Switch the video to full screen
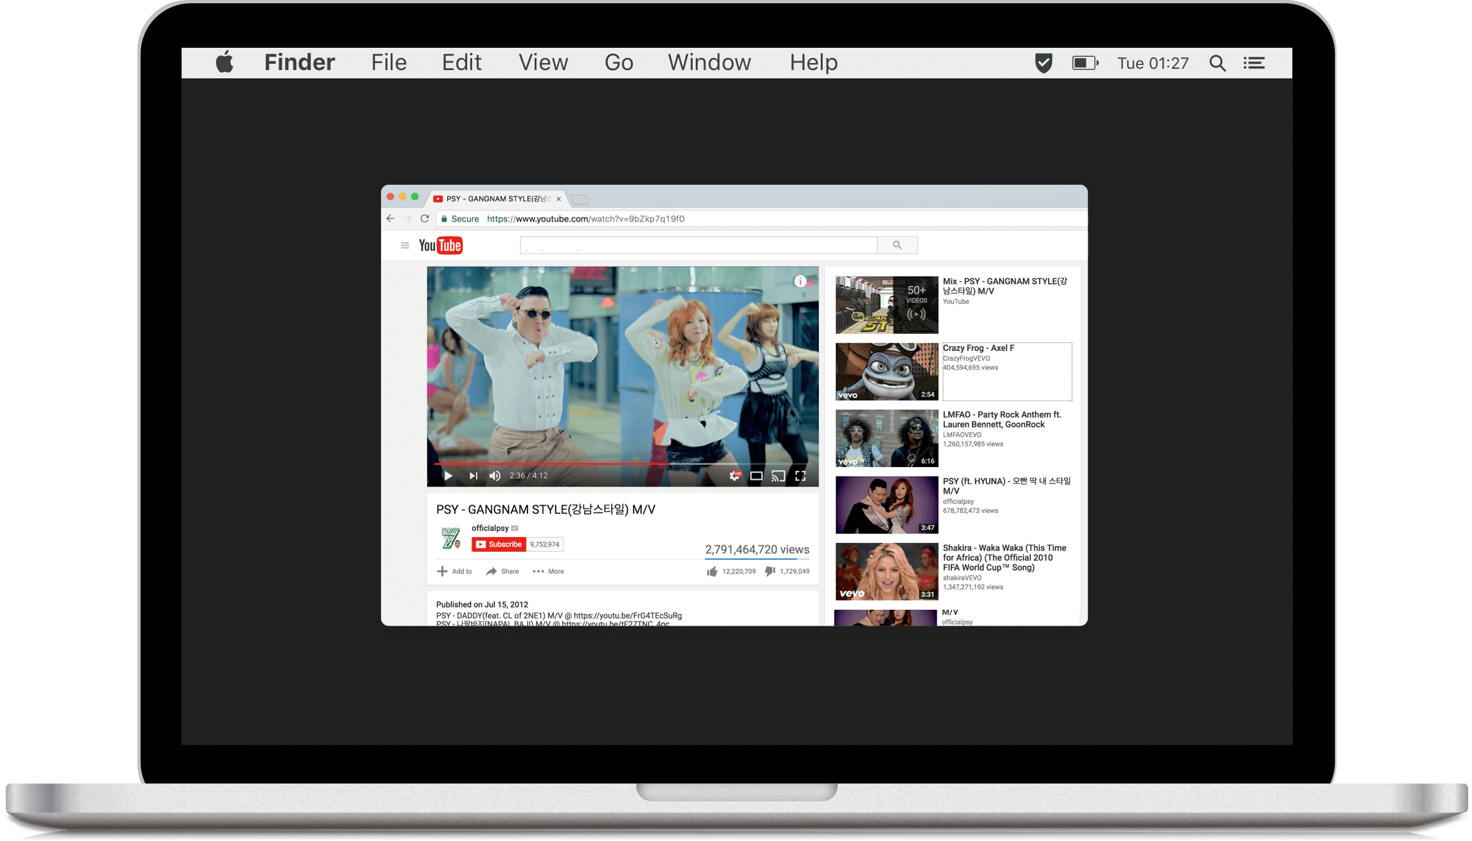 pyautogui.click(x=800, y=476)
